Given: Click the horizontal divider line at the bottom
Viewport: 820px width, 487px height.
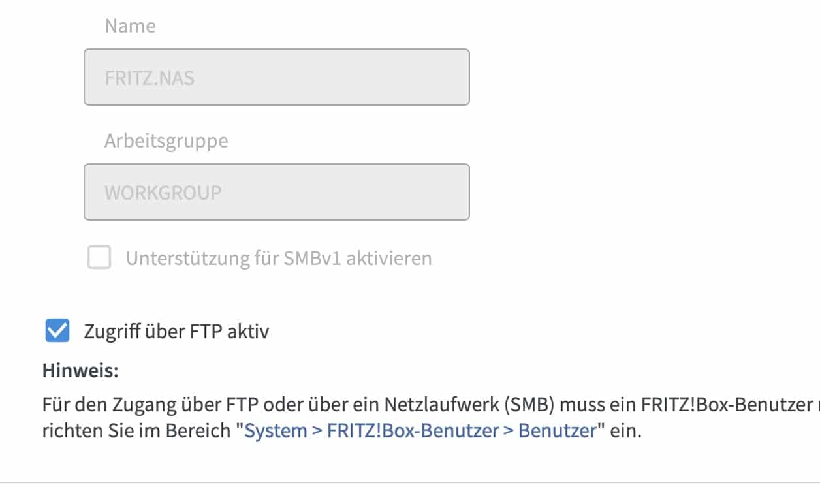Looking at the screenshot, I should (x=410, y=482).
